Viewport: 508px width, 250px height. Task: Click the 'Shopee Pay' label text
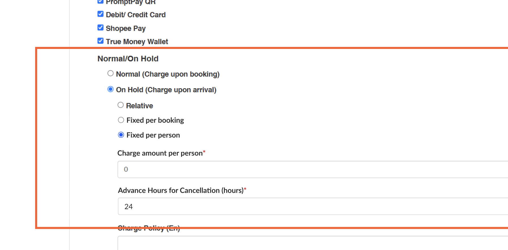[x=126, y=28]
